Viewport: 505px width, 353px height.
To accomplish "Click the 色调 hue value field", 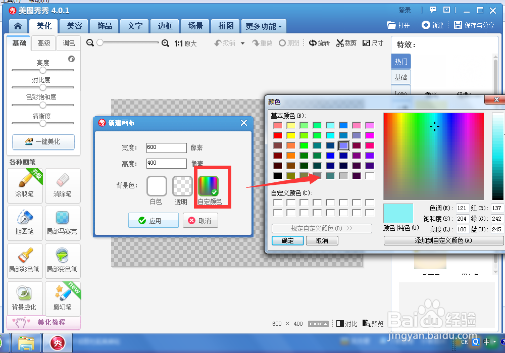I will pos(462,208).
